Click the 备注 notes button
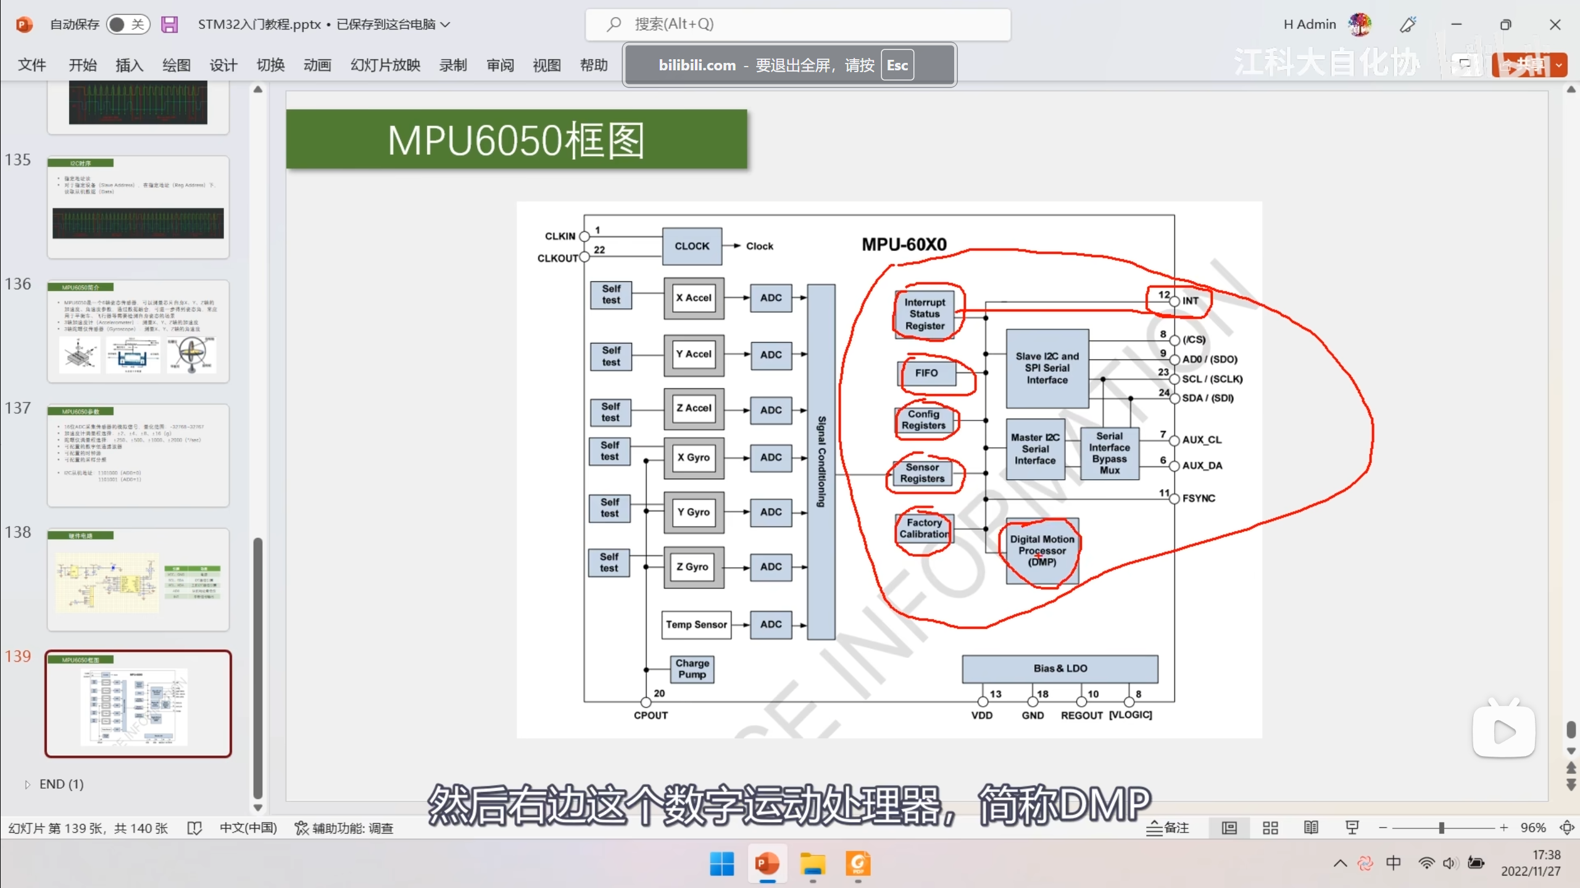Image resolution: width=1580 pixels, height=888 pixels. (1168, 828)
